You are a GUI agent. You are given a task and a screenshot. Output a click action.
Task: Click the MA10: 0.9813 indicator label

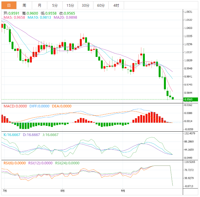pyautogui.click(x=39, y=17)
